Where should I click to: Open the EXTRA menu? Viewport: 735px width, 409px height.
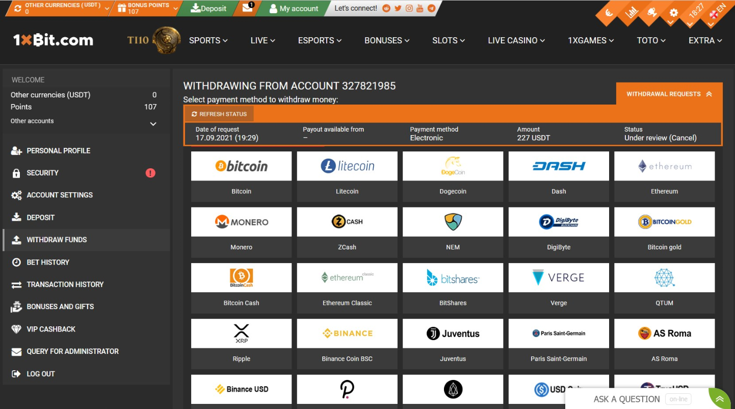[x=705, y=40]
